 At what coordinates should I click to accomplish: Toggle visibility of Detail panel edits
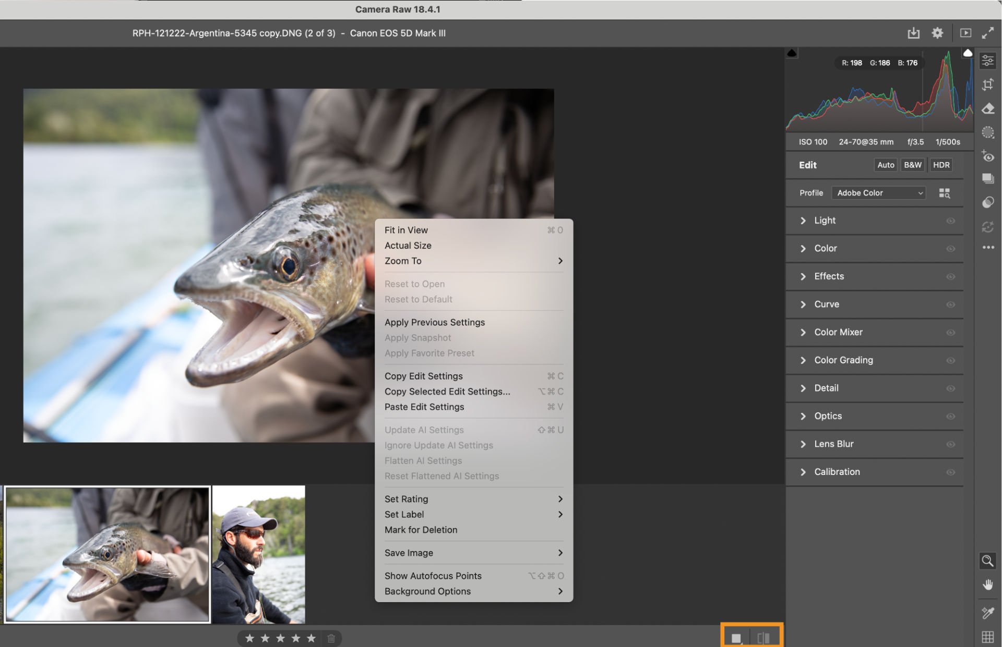(950, 388)
